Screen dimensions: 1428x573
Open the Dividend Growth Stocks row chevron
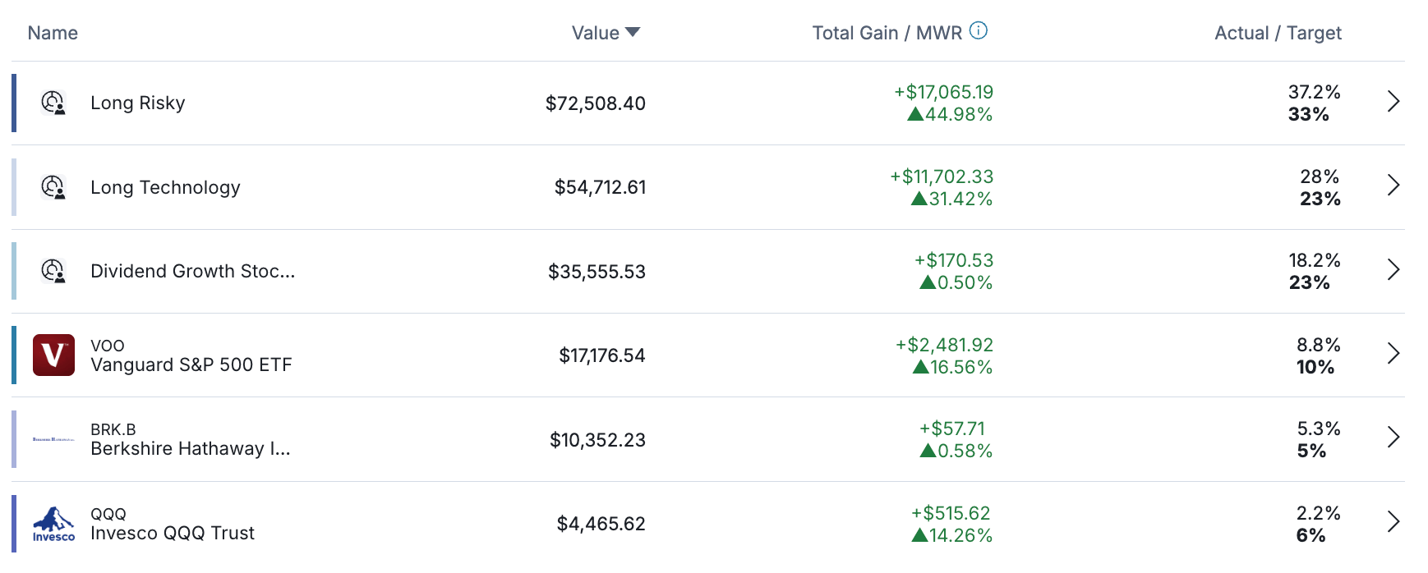tap(1393, 269)
